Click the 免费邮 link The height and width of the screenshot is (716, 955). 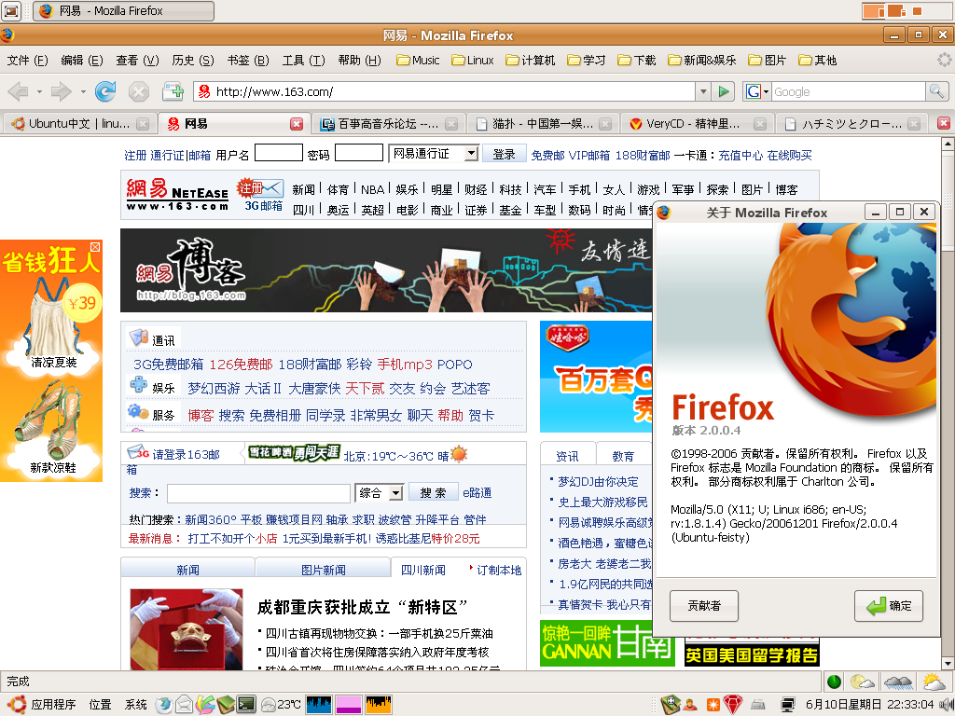tap(548, 156)
